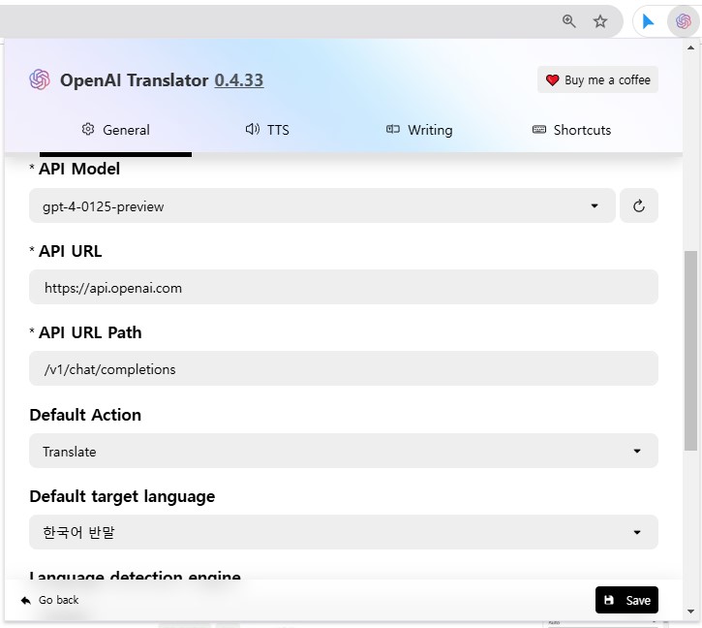Viewport: 702px width, 628px height.
Task: Click the zoom magnifier icon in address bar
Action: 568,21
